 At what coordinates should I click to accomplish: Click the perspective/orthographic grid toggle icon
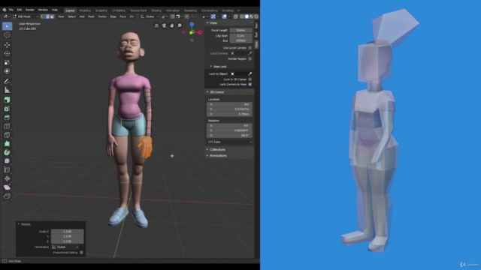tap(156, 25)
